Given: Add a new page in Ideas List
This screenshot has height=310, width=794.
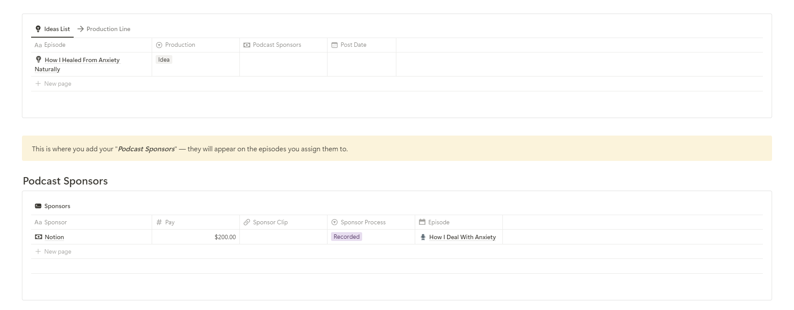Looking at the screenshot, I should click(57, 84).
